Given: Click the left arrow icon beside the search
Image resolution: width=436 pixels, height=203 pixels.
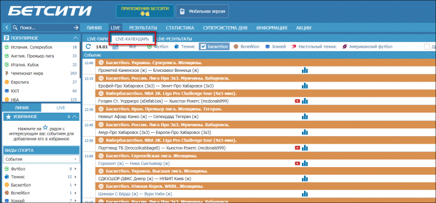Looking at the screenshot, I should tap(7, 28).
